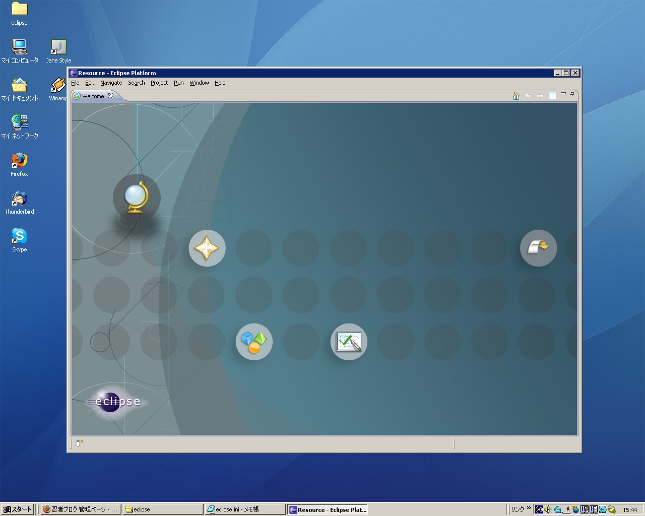Minimize the Welcome view pane
The height and width of the screenshot is (516, 645).
[563, 94]
